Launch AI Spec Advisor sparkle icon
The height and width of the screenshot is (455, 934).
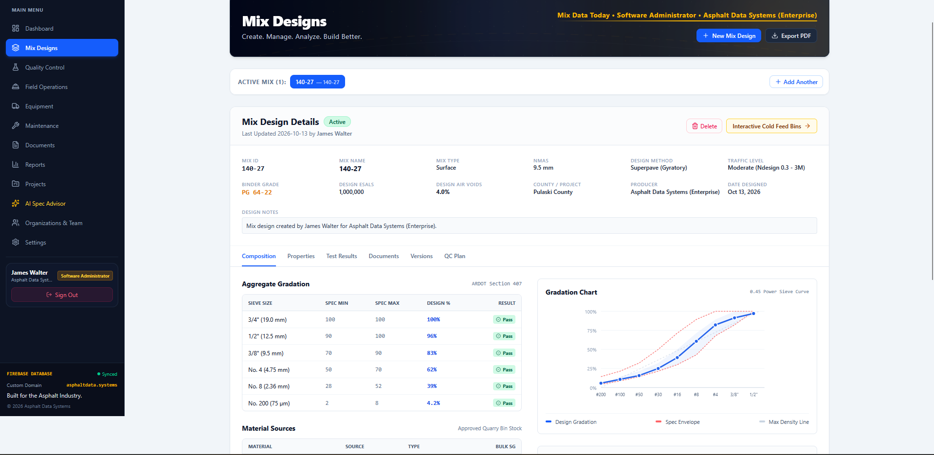point(16,203)
